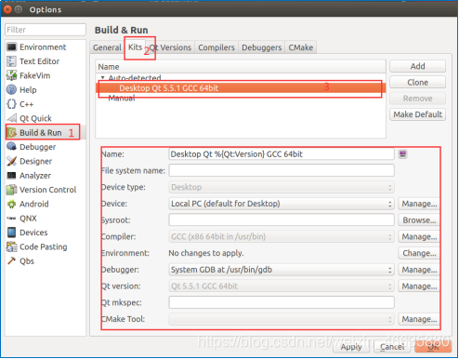Switch to the Compilers tab

(216, 47)
